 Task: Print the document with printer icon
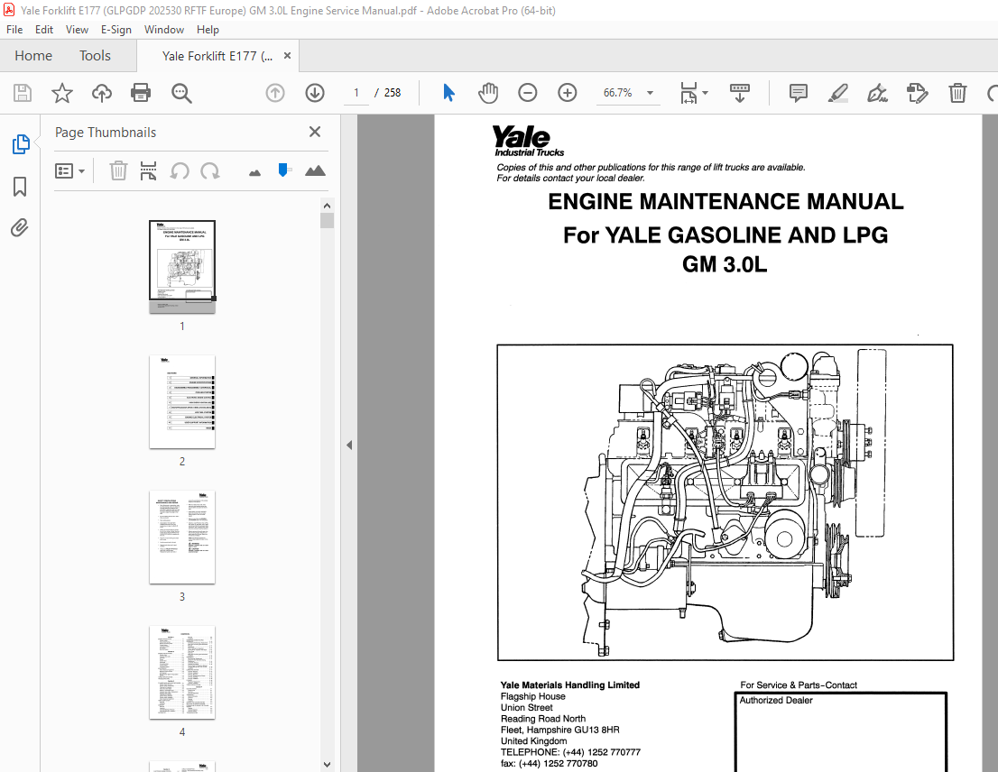click(x=141, y=93)
